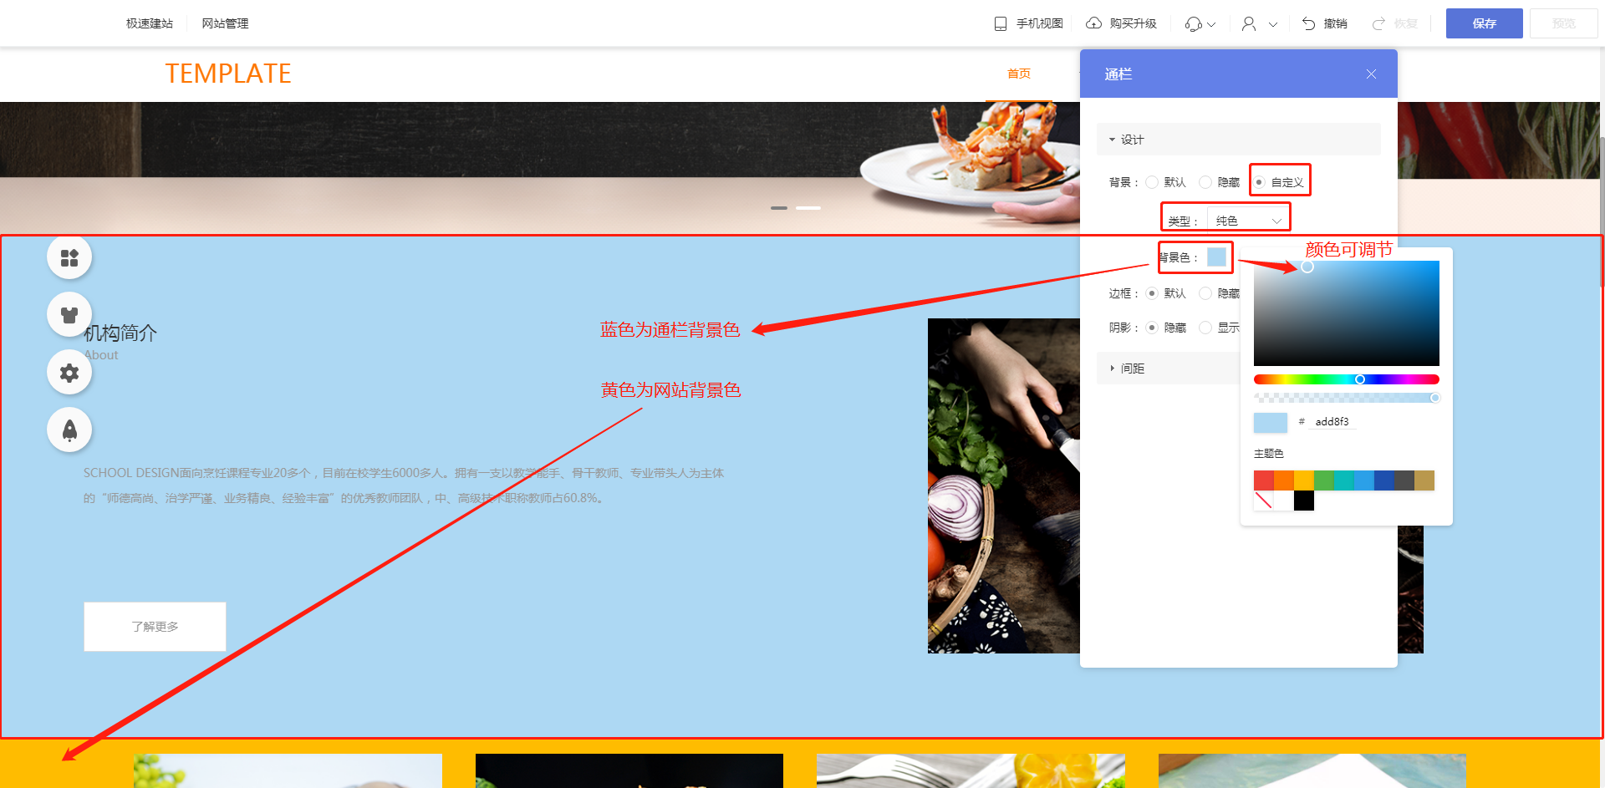Image resolution: width=1605 pixels, height=788 pixels.
Task: Click the user account icon
Action: click(1249, 23)
